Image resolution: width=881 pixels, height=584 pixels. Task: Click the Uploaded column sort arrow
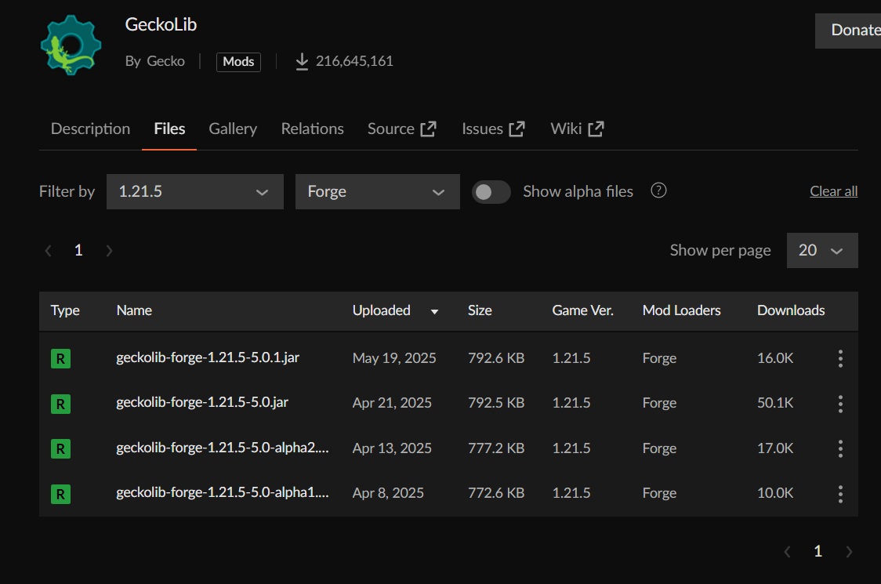click(x=434, y=311)
